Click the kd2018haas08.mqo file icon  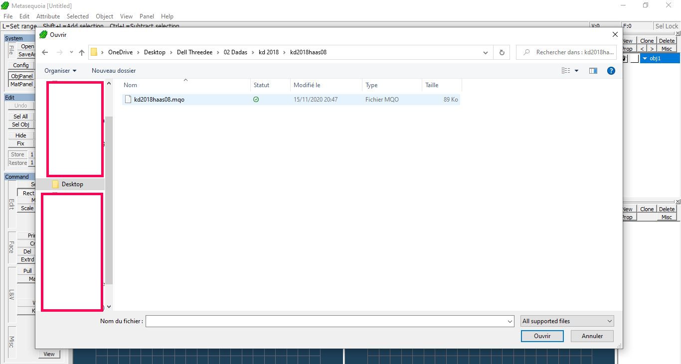point(128,100)
